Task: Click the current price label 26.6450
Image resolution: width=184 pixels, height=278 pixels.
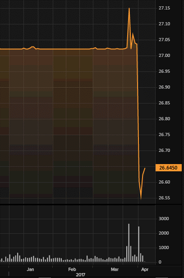Action: tap(168, 168)
